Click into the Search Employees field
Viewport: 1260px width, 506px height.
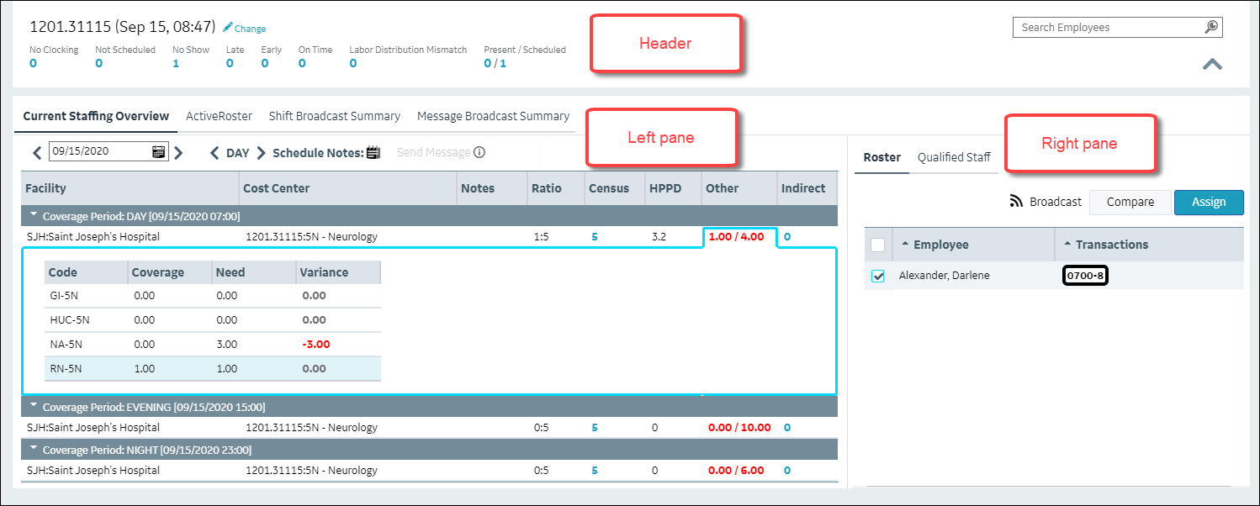pos(1106,28)
